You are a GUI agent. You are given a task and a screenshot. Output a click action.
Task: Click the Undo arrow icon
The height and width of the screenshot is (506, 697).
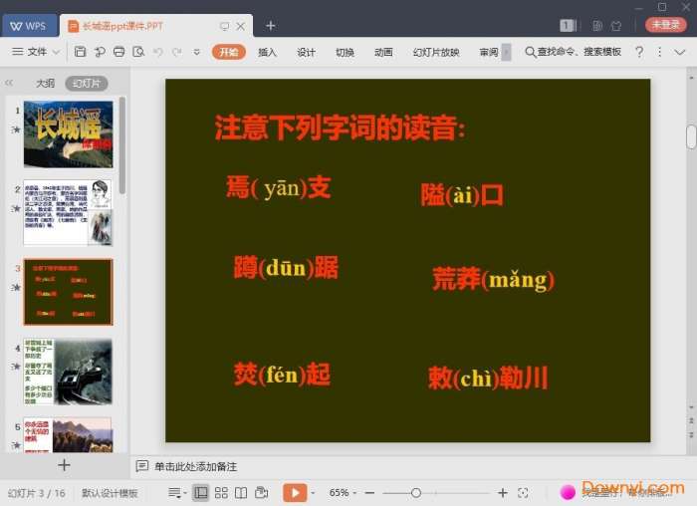157,52
